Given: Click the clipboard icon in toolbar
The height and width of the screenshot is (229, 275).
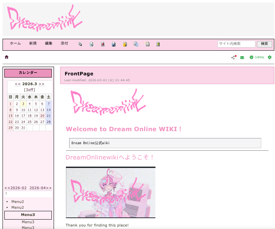Looking at the screenshot, I should (158, 45).
